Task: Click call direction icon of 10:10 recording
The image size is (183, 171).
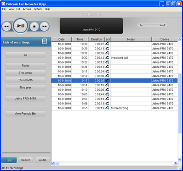Action: point(108,90)
